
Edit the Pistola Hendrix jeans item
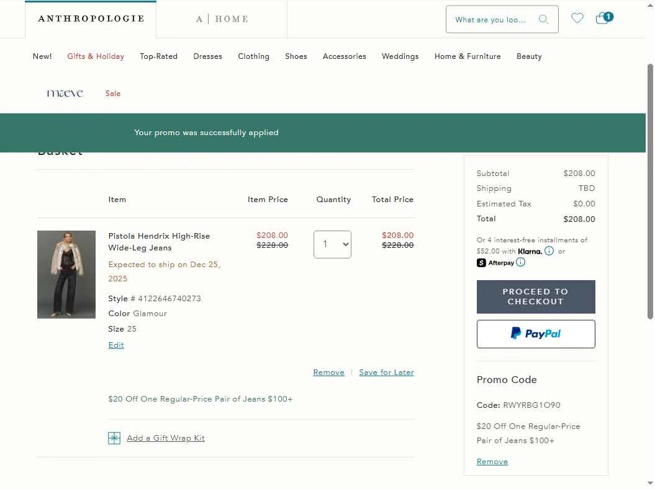116,345
